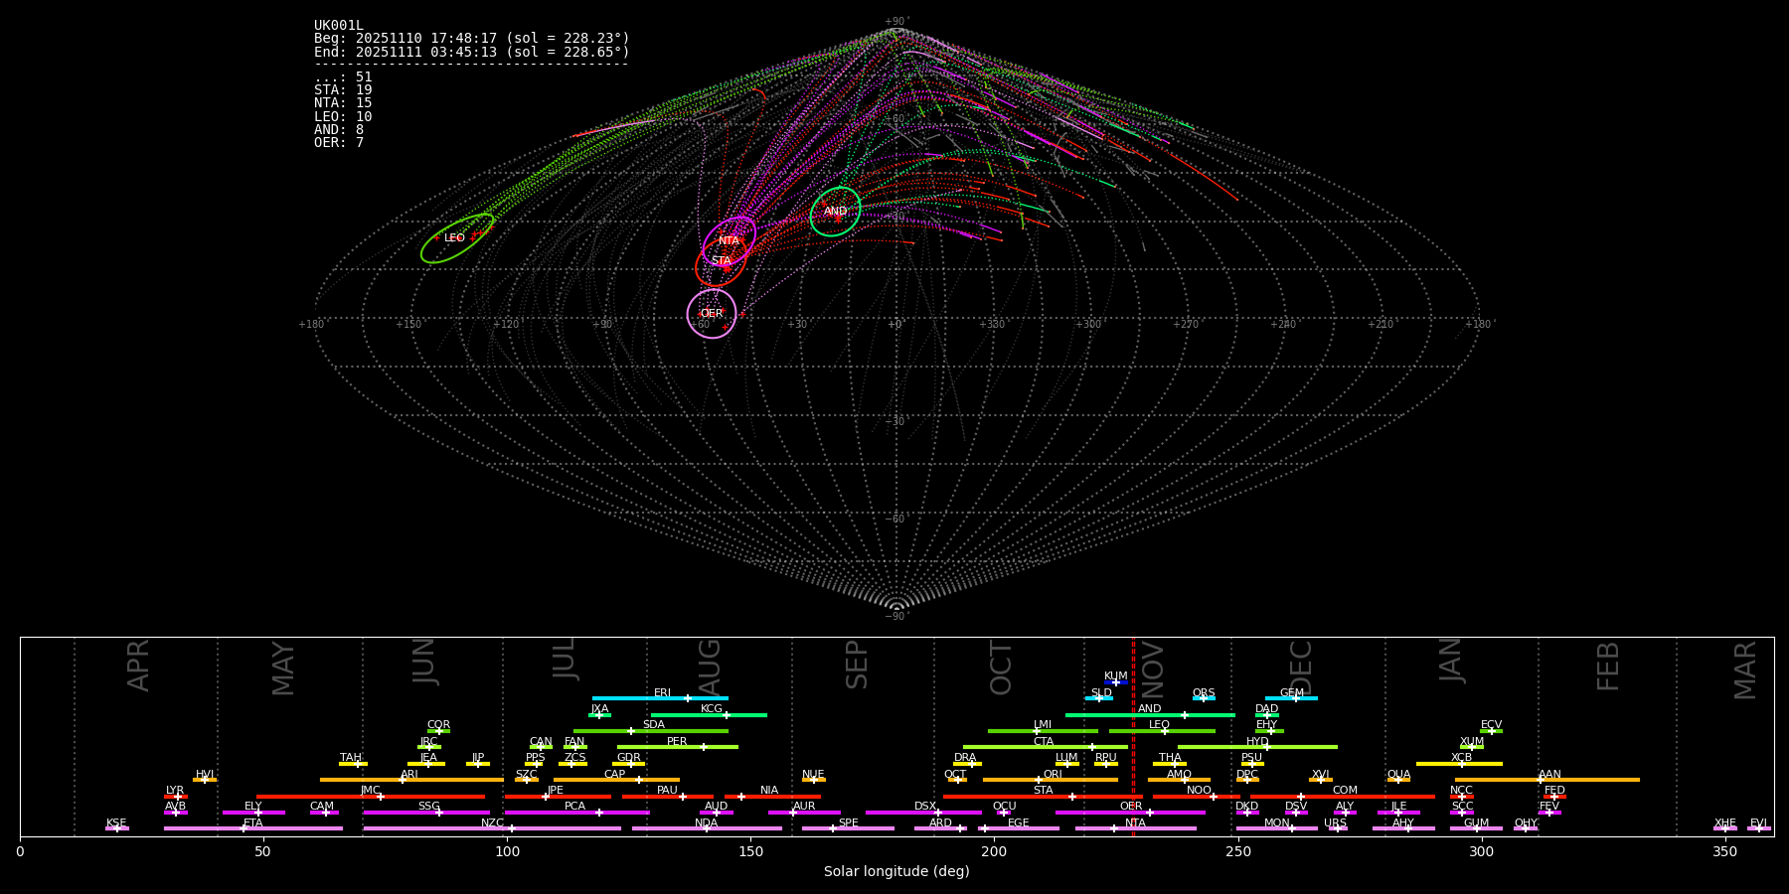Viewport: 1789px width, 894px height.
Task: Select the ETA shower label in timeline
Action: click(253, 822)
